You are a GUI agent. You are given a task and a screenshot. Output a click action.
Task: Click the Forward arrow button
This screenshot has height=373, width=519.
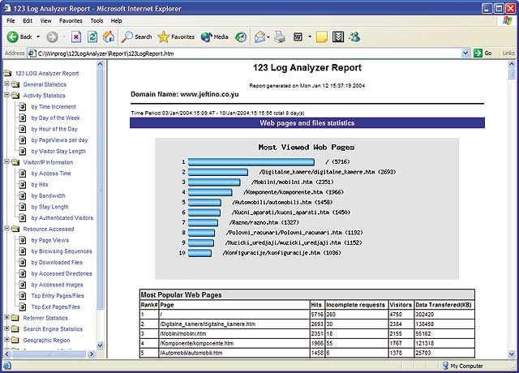(52, 37)
